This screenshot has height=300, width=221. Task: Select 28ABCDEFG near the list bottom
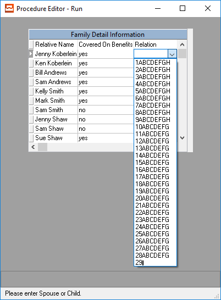click(155, 255)
